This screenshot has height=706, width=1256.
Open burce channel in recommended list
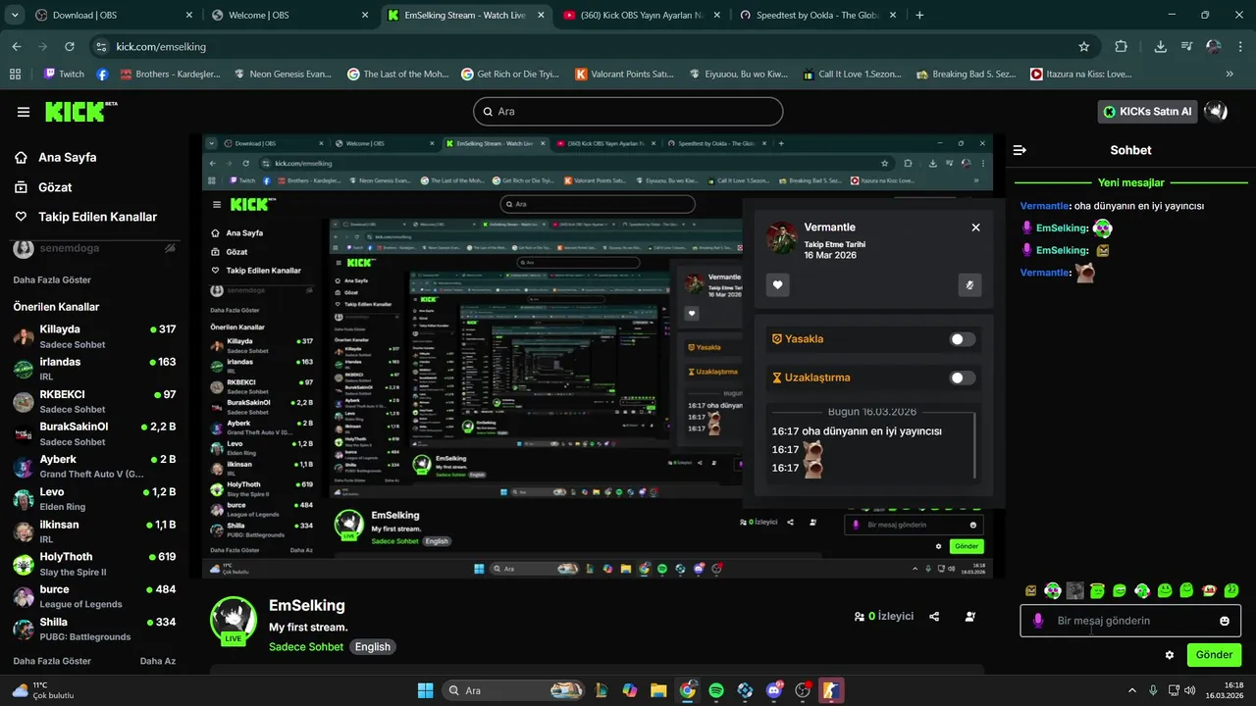pyautogui.click(x=94, y=596)
